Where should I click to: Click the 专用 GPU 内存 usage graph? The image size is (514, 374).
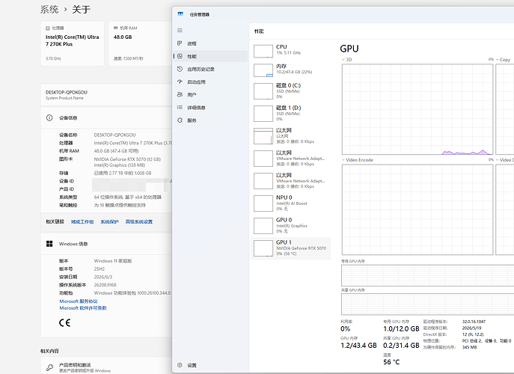tap(427, 275)
